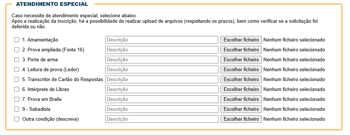Screen dimensions: 350x135
Task: Open Escolher ficheiro for Sabadista row
Action: pyautogui.click(x=241, y=109)
